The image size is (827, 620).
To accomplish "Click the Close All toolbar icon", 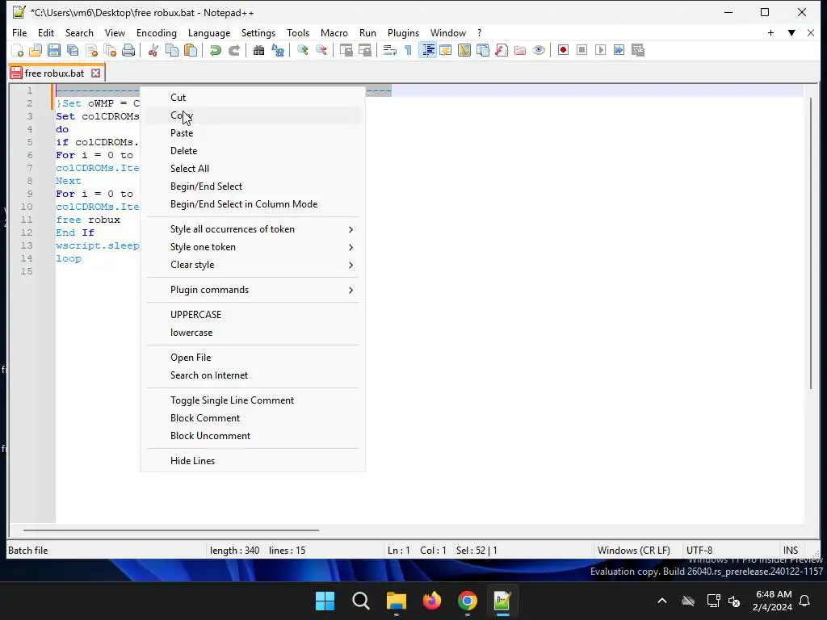I will coord(110,50).
